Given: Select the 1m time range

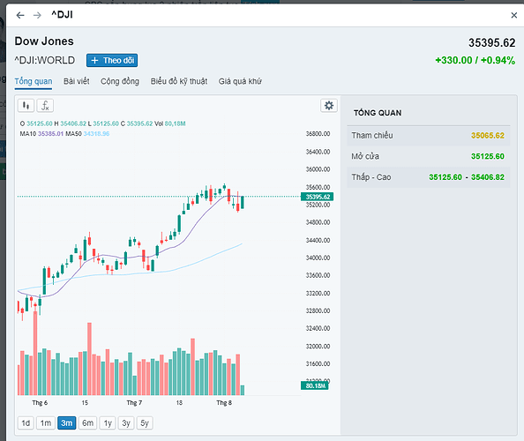Looking at the screenshot, I should click(x=46, y=423).
